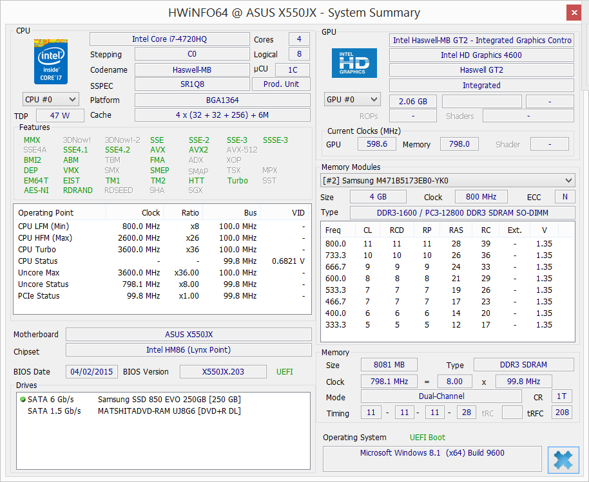The height and width of the screenshot is (482, 589).
Task: Click the Motherboard ASUS X550JX field
Action: click(189, 334)
